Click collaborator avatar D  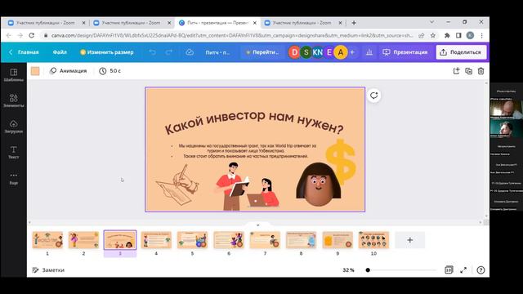tap(294, 52)
